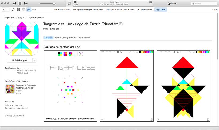Click in the Tienda search field
Viewport: 219px width, 130px height.
pyautogui.click(x=205, y=3)
